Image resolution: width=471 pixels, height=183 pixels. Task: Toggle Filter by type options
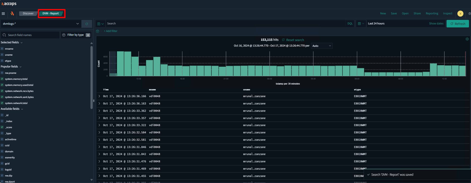pyautogui.click(x=76, y=35)
